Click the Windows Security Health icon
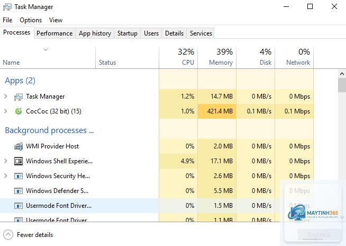 pos(19,176)
